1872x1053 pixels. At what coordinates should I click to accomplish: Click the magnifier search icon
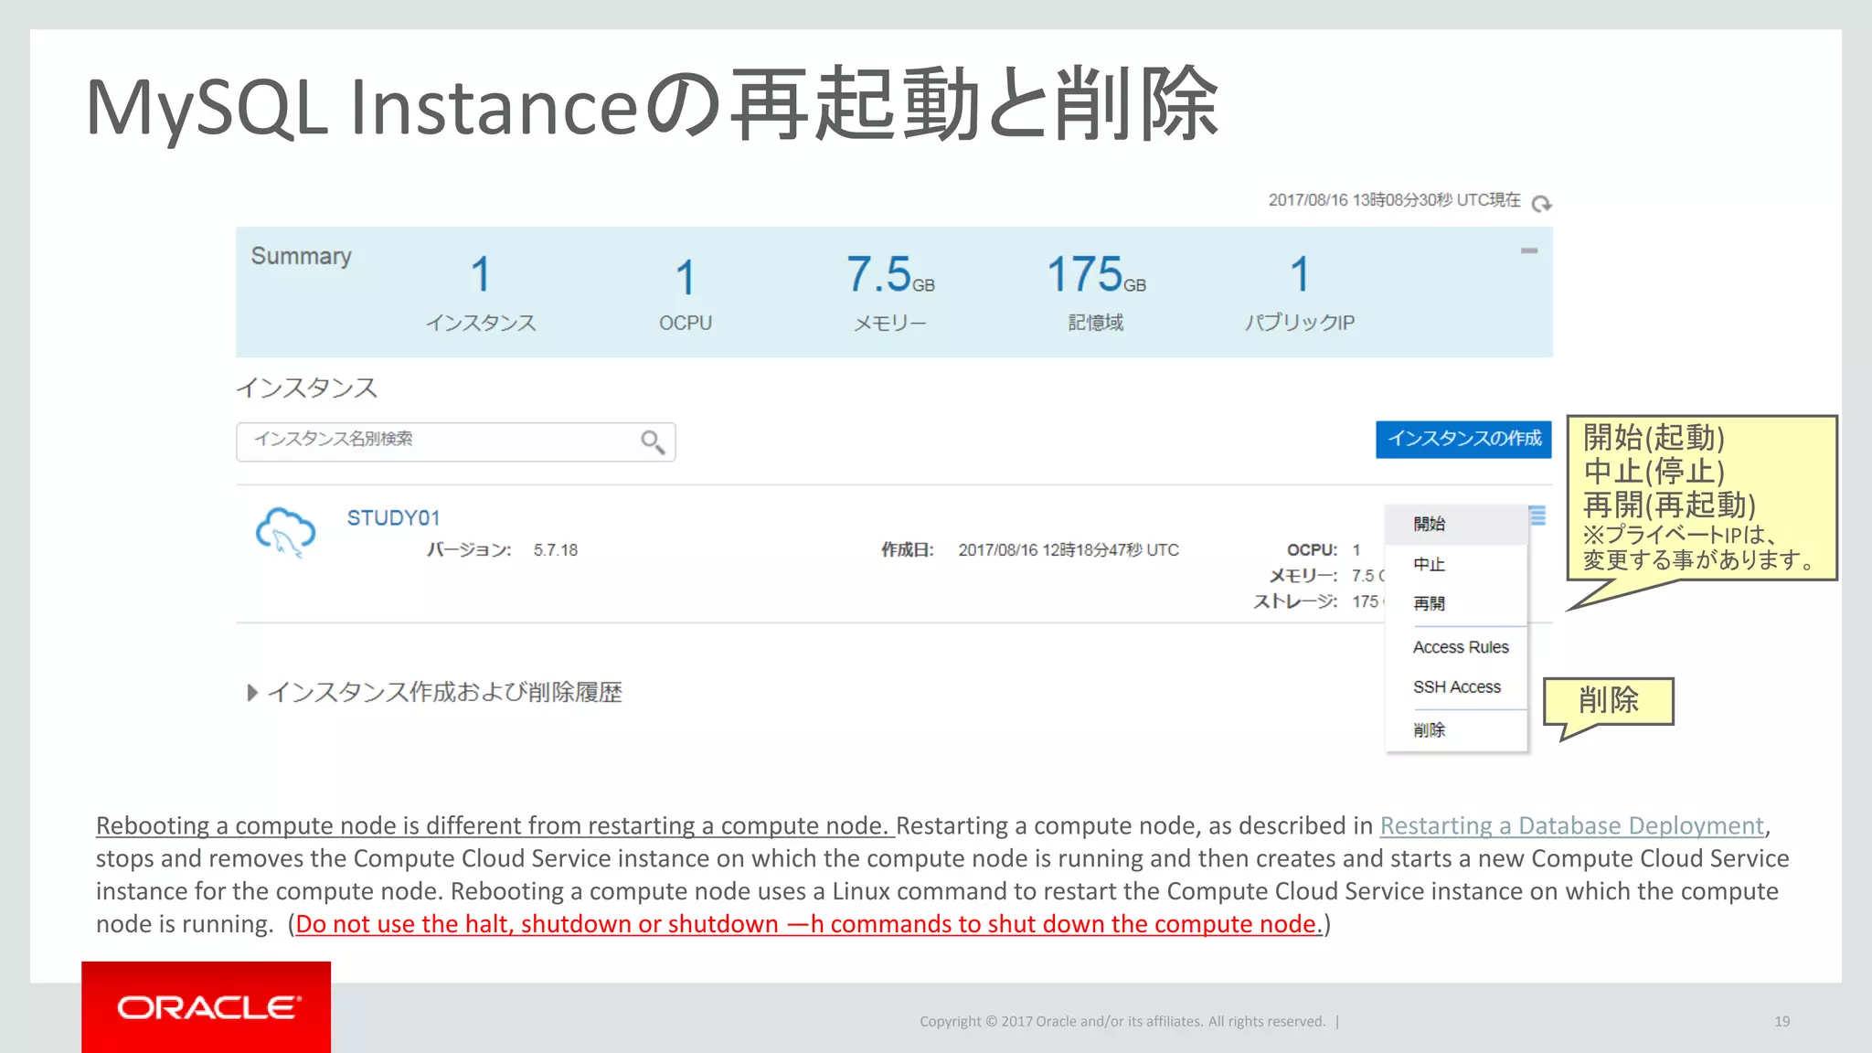point(652,441)
